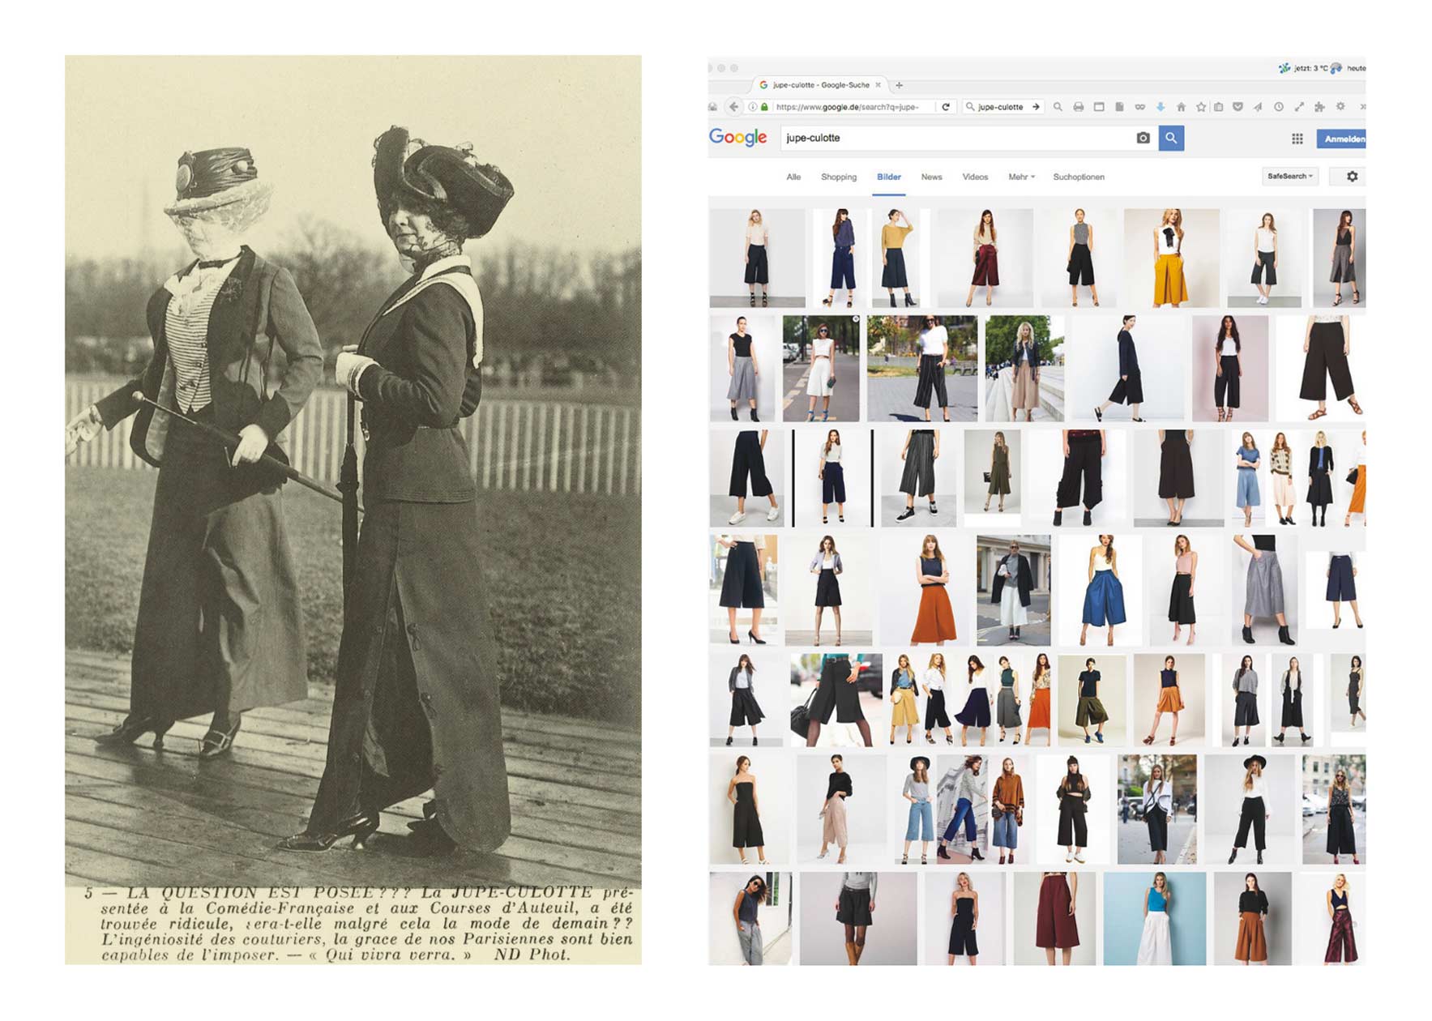The image size is (1432, 1021).
Task: Expand the Mehr menu
Action: coord(1021,177)
